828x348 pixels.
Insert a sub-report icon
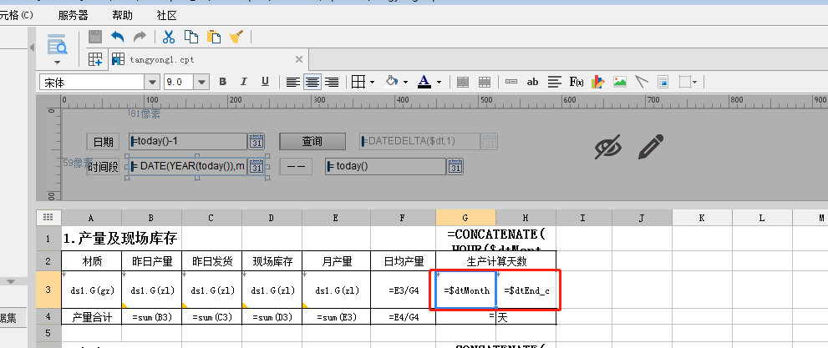coord(663,82)
